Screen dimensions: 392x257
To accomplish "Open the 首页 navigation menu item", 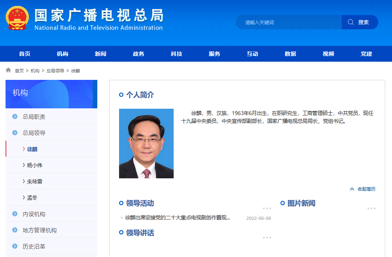I will [x=25, y=54].
